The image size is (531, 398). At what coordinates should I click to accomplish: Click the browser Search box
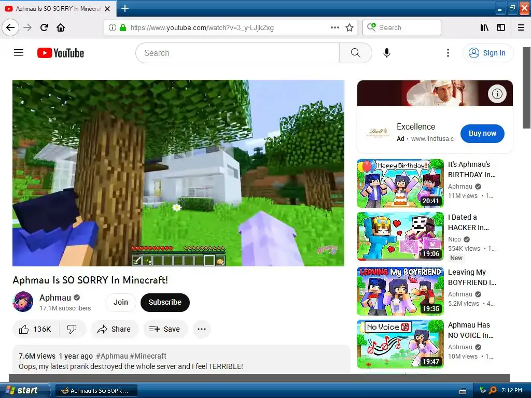[402, 27]
